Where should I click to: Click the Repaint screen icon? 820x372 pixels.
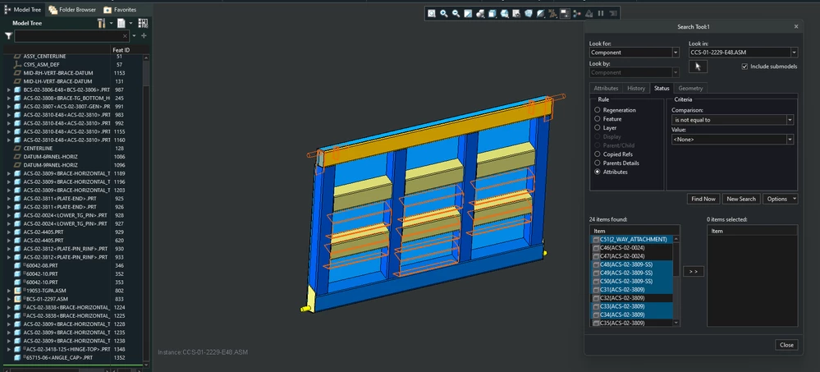pos(468,14)
